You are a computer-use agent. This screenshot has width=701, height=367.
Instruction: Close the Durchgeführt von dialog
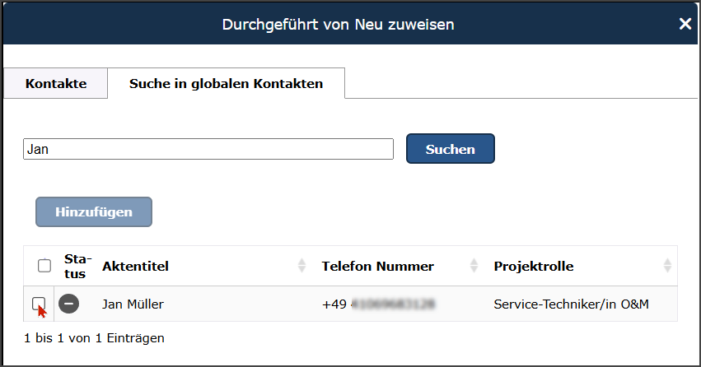[x=685, y=24]
